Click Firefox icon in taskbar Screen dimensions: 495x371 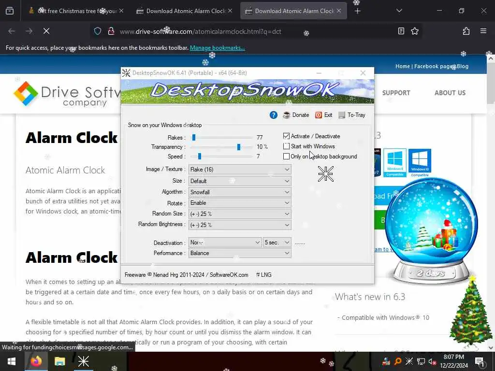36,361
